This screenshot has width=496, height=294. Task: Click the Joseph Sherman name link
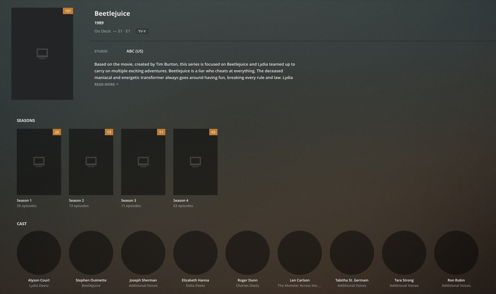143,280
